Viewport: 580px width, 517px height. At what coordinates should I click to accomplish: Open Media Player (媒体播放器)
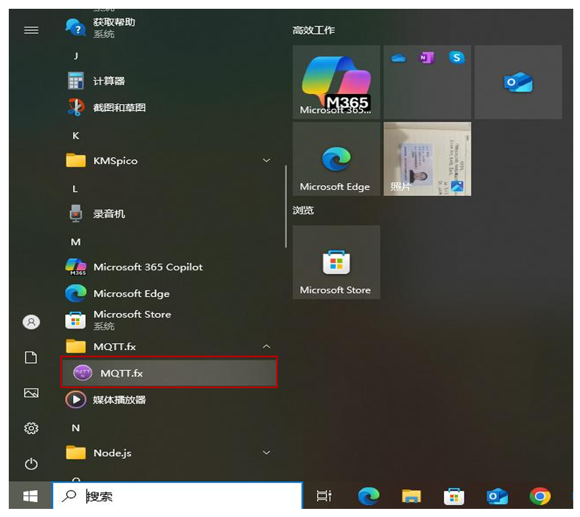[x=168, y=400]
